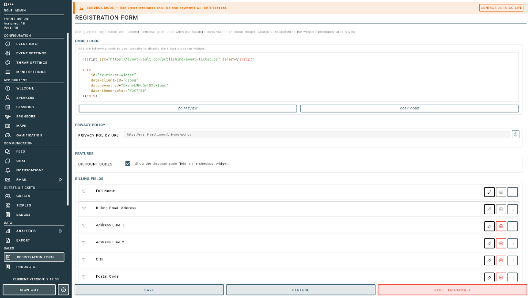This screenshot has width=530, height=298.
Task: Edit the Address Line 2 field
Action: point(489,243)
